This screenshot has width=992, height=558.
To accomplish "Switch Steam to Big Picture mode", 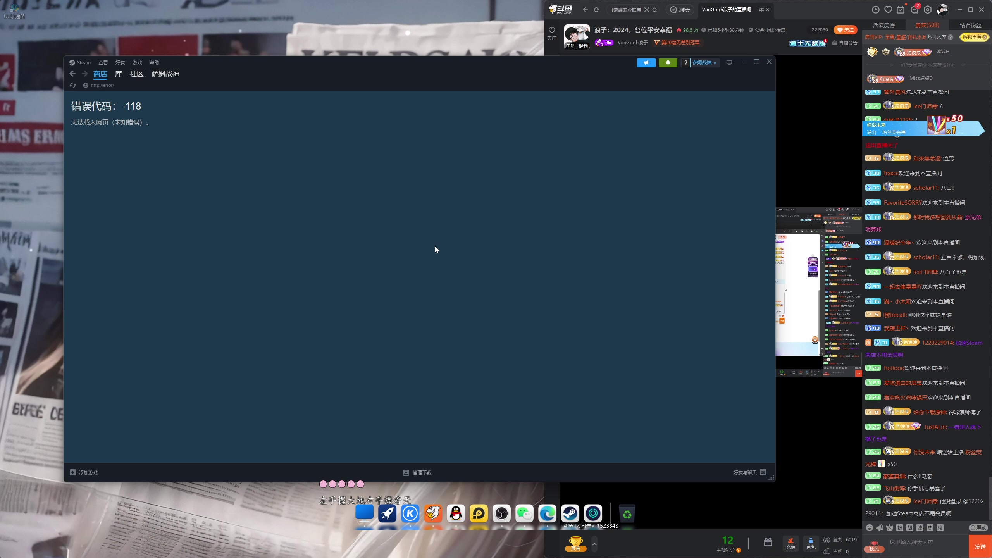I will coord(729,63).
